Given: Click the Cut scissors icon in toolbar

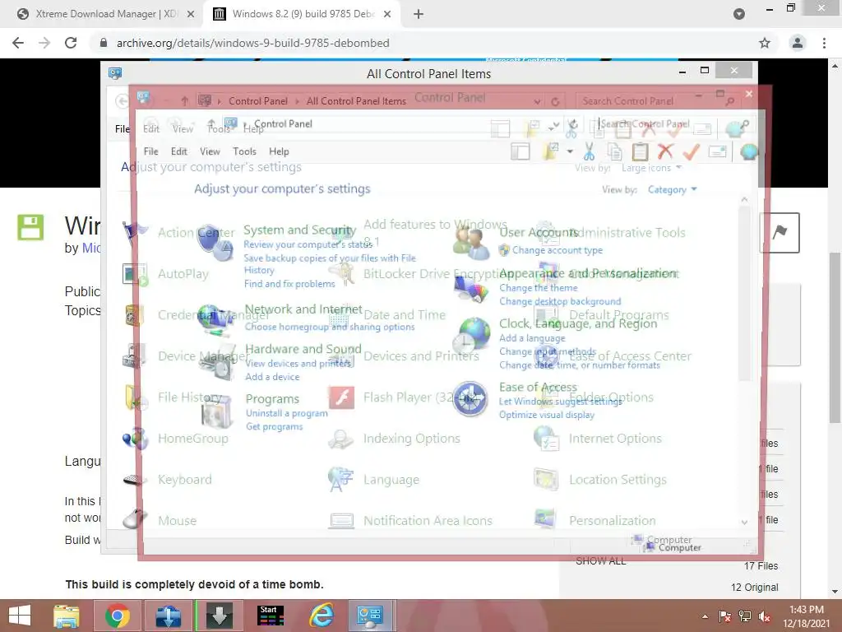Looking at the screenshot, I should tap(589, 151).
